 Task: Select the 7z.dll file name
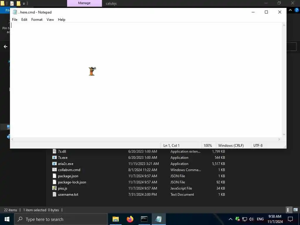pos(62,151)
